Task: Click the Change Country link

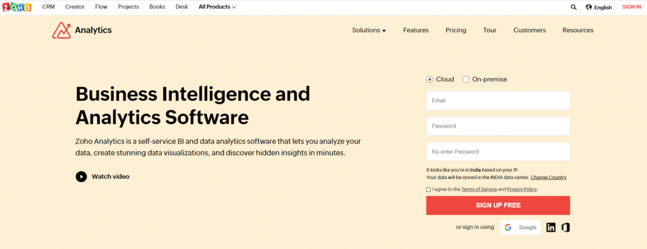Action: [x=548, y=178]
